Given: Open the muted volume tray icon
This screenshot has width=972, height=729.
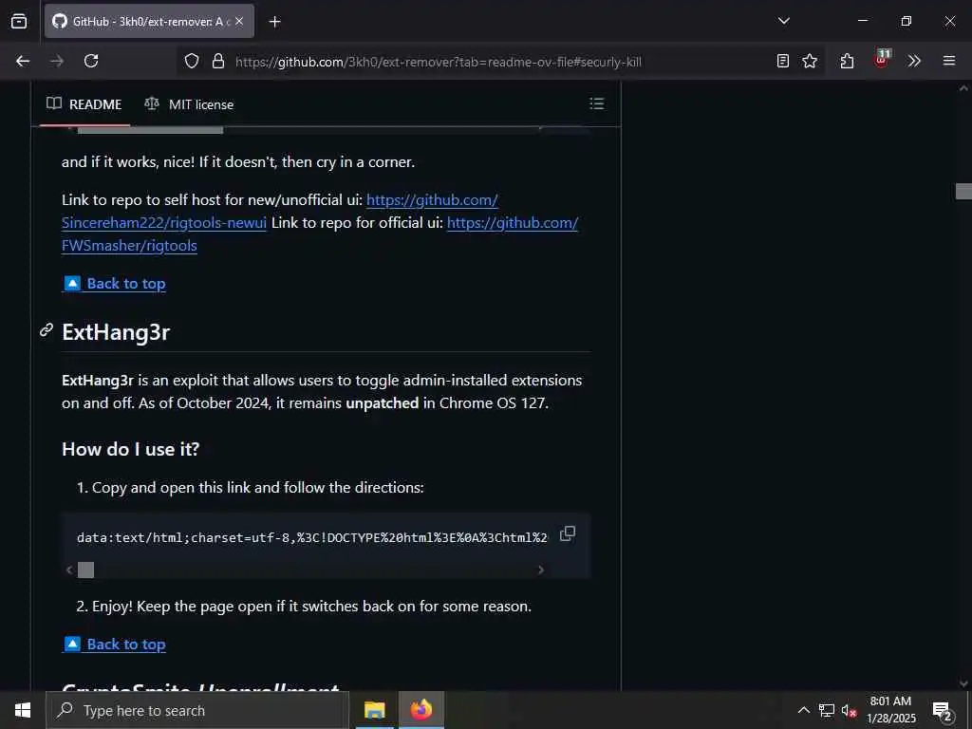Looking at the screenshot, I should point(849,710).
